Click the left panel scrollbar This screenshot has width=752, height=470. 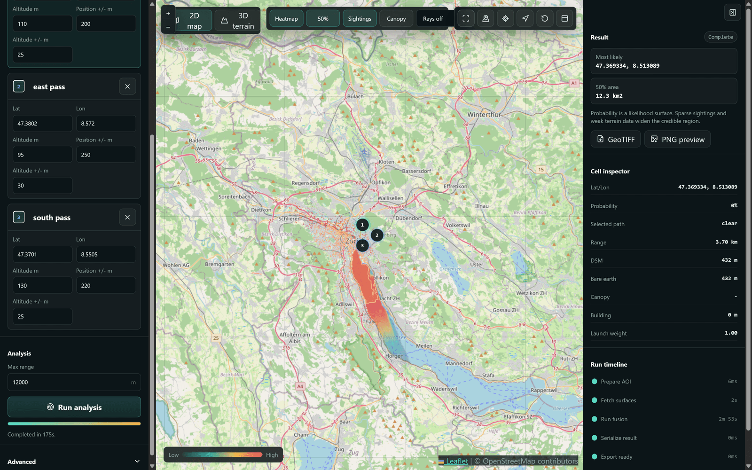152,295
